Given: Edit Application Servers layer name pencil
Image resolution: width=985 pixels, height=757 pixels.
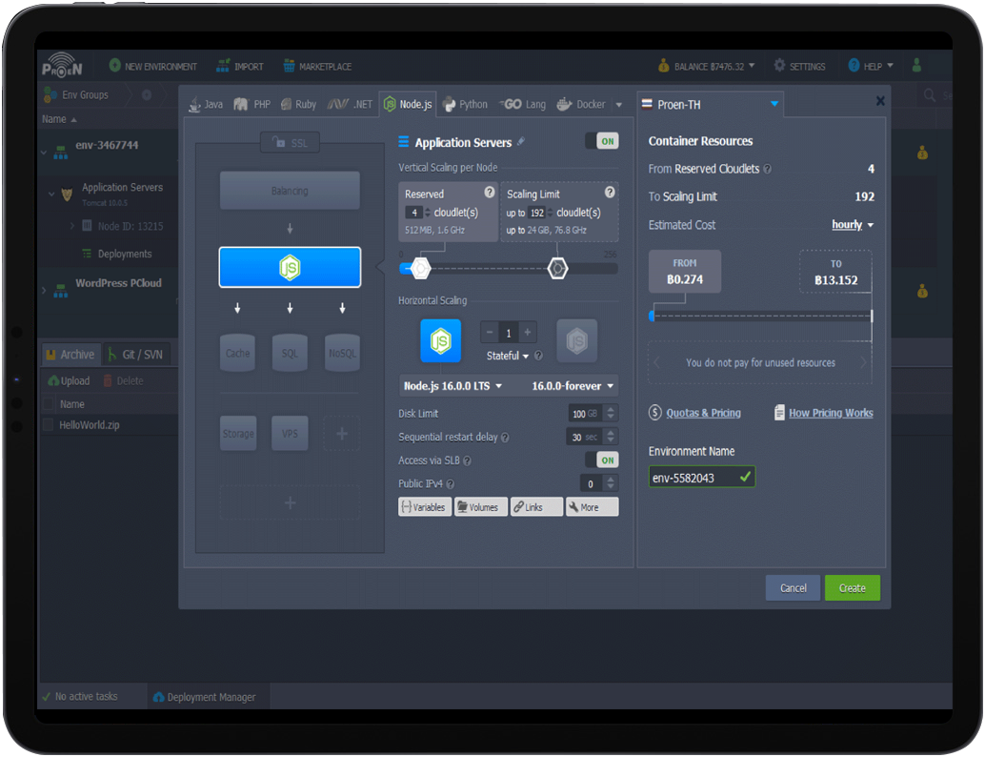Looking at the screenshot, I should pos(521,142).
